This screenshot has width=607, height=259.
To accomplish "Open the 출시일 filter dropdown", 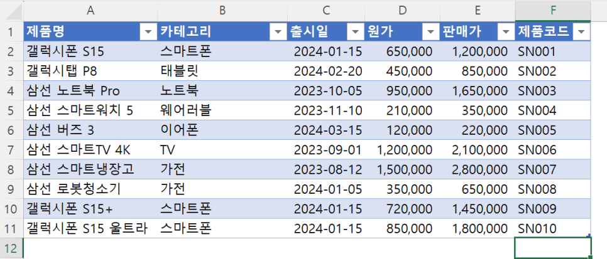I will pyautogui.click(x=356, y=32).
